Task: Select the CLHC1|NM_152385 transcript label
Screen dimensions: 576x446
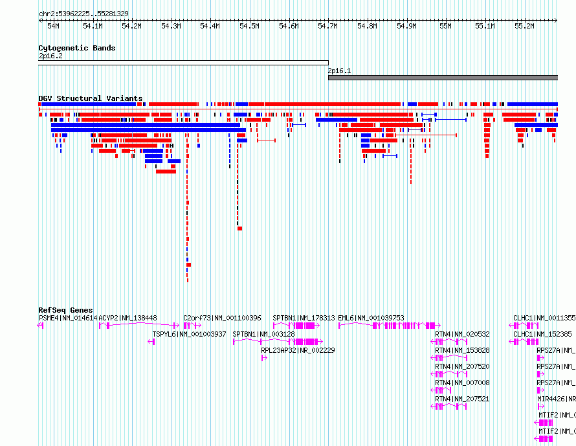Action: click(x=542, y=334)
